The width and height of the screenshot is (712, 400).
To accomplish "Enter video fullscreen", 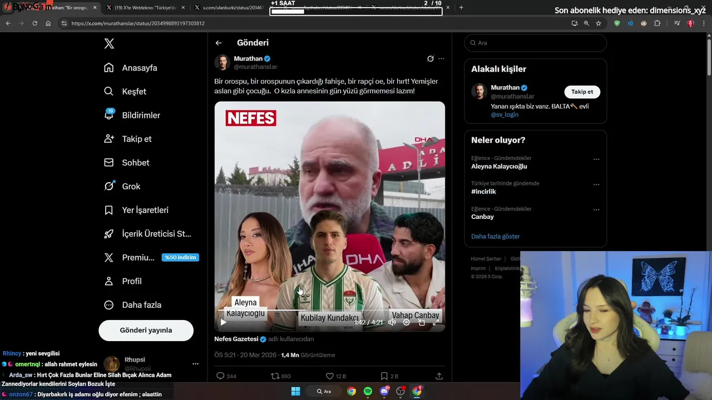I will tap(436, 322).
